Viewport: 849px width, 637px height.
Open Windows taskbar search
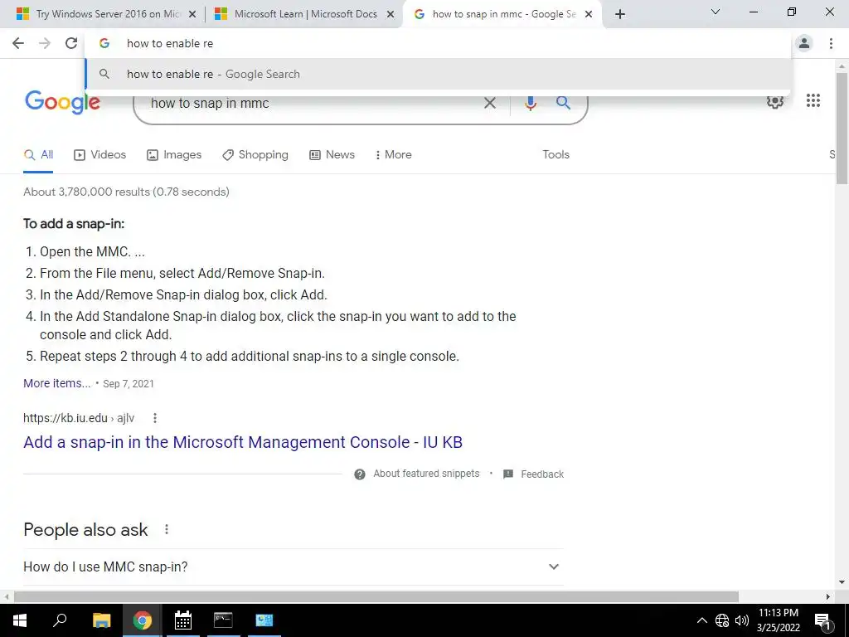pyautogui.click(x=60, y=620)
